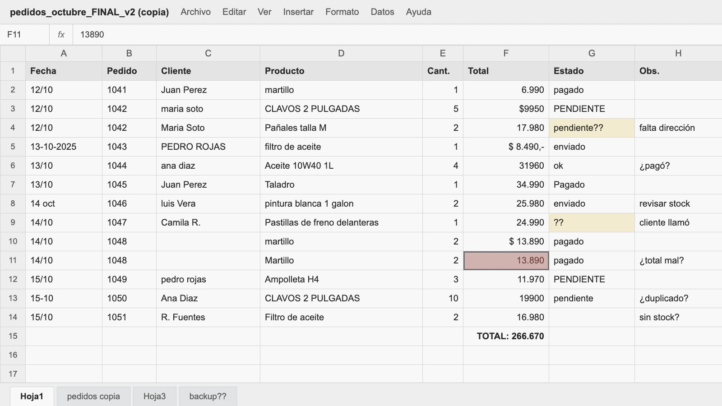Select row 11 header
The image size is (722, 406).
tap(13, 260)
